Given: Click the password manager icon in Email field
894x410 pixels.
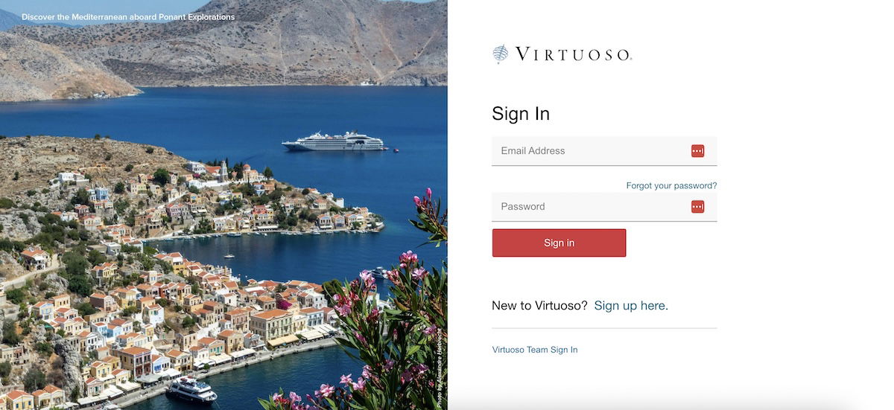Looking at the screenshot, I should pyautogui.click(x=697, y=151).
